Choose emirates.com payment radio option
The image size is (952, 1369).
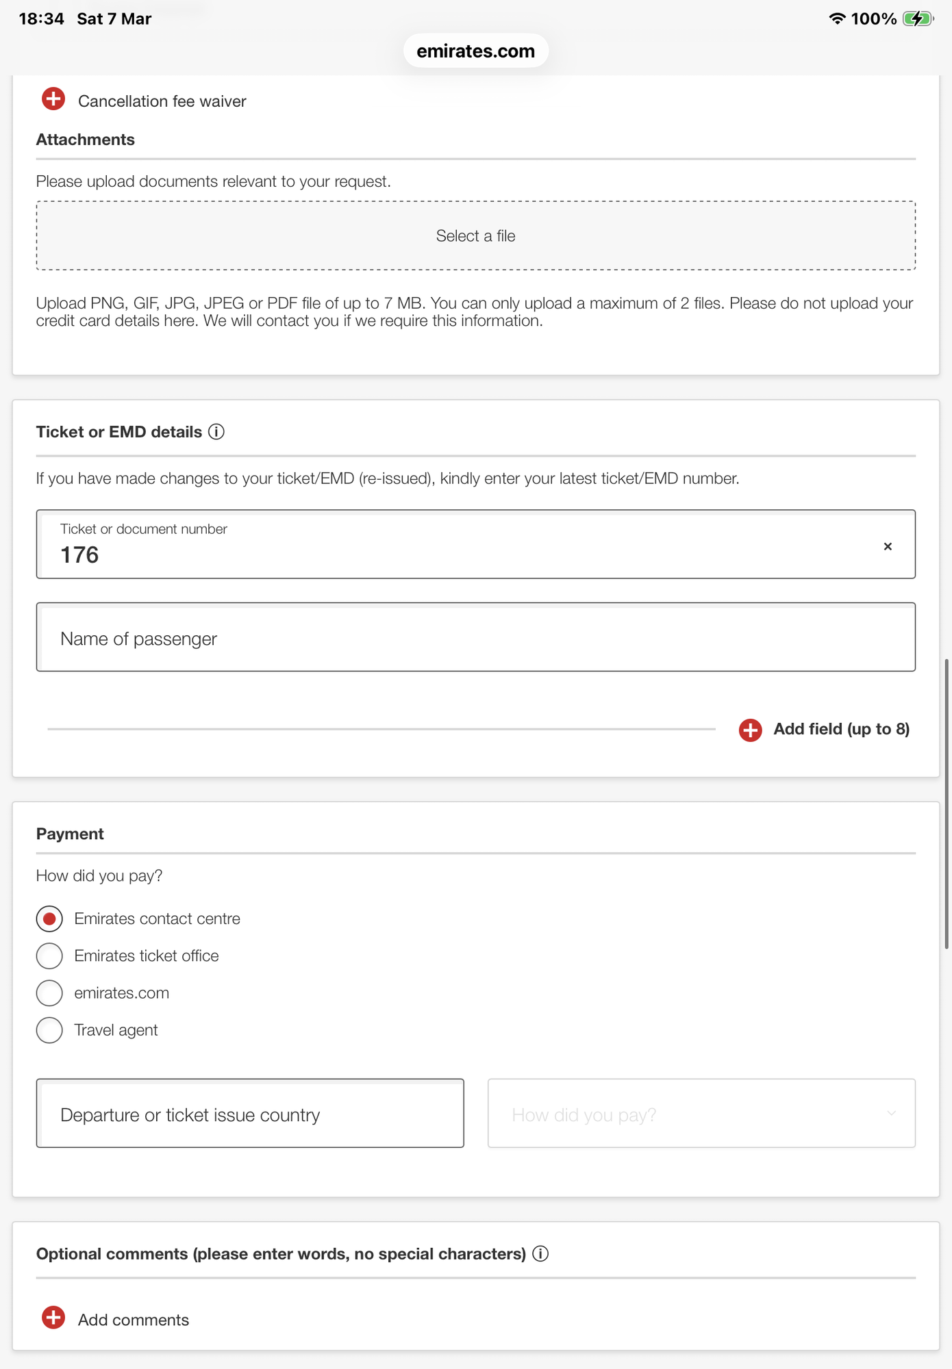click(x=49, y=993)
